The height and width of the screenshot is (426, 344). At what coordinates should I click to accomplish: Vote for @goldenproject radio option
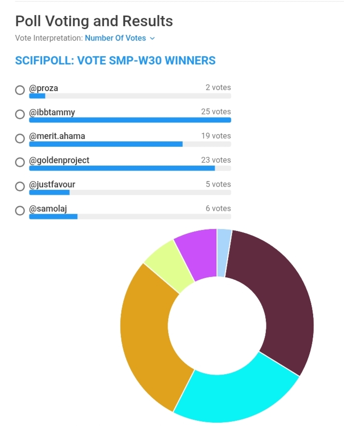point(20,162)
